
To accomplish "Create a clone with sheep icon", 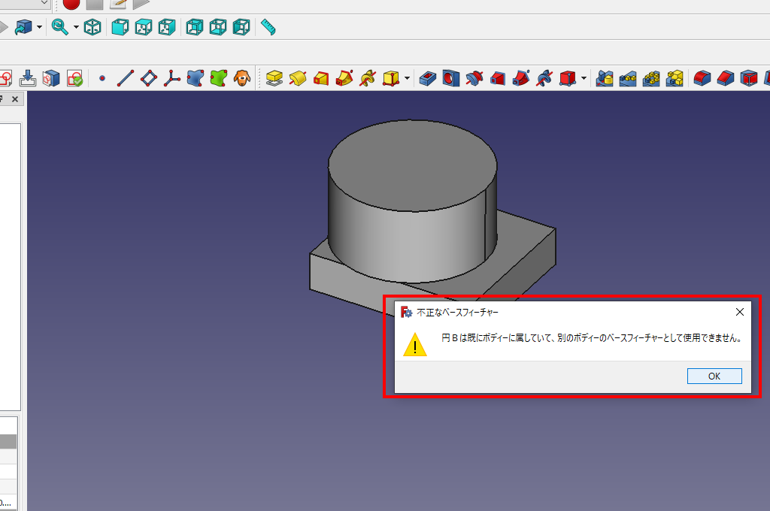I will (242, 78).
